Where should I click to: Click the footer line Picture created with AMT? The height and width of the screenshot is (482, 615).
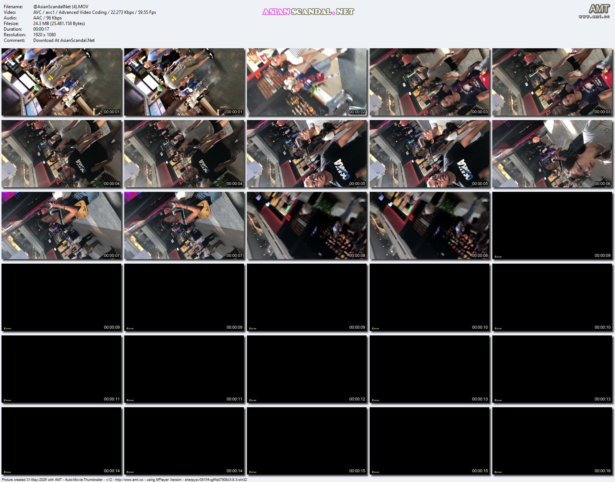point(124,479)
